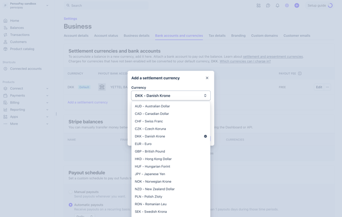Choose GBP - British Pound
342x217 pixels.
pyautogui.click(x=171, y=151)
